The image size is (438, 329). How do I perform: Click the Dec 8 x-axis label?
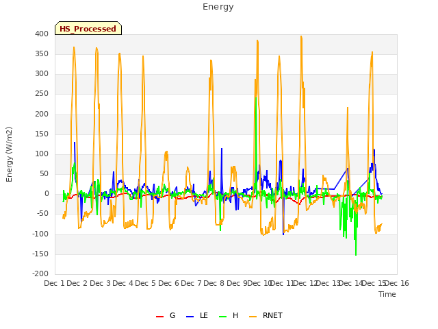(x=214, y=283)
